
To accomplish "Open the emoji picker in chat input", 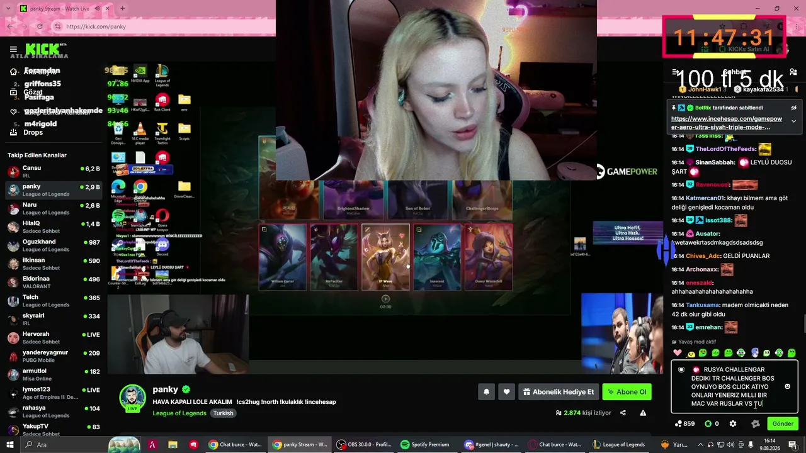I will click(787, 386).
